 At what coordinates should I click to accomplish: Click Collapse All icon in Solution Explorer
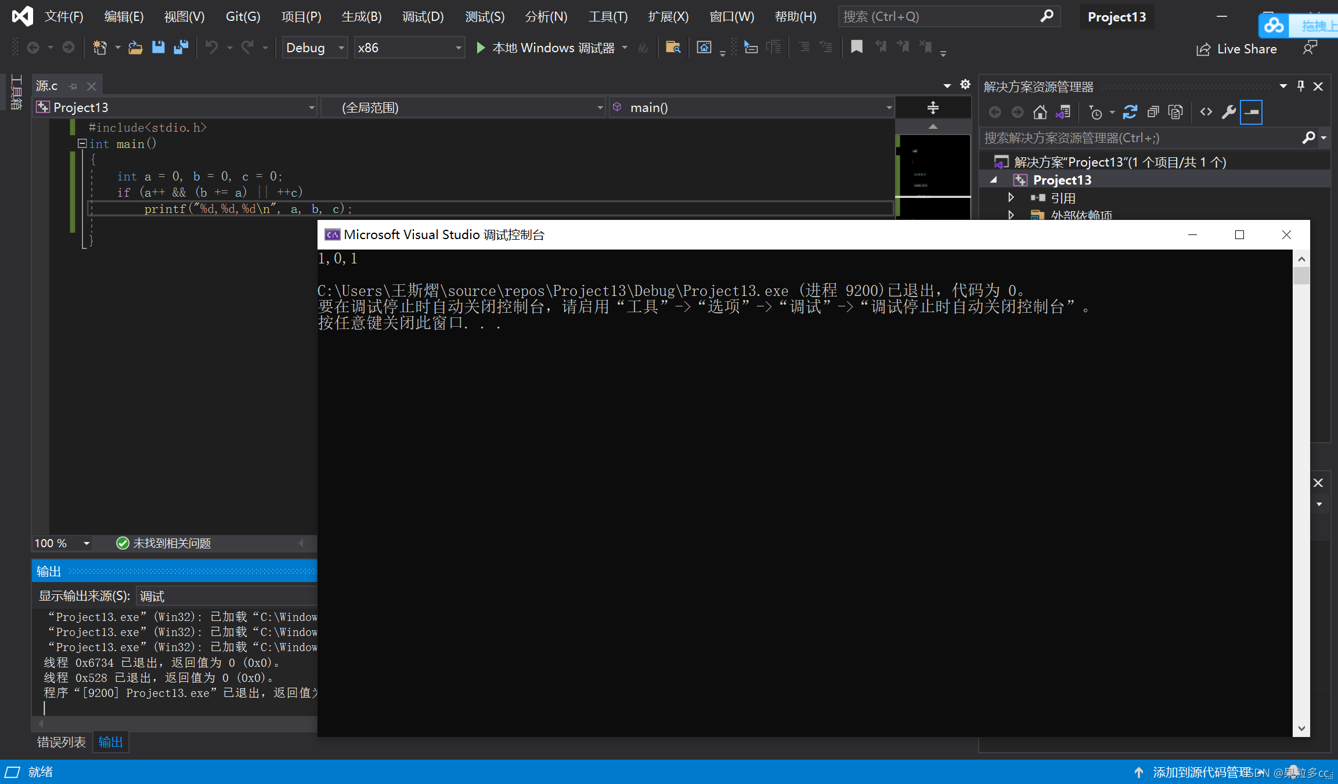[1153, 112]
